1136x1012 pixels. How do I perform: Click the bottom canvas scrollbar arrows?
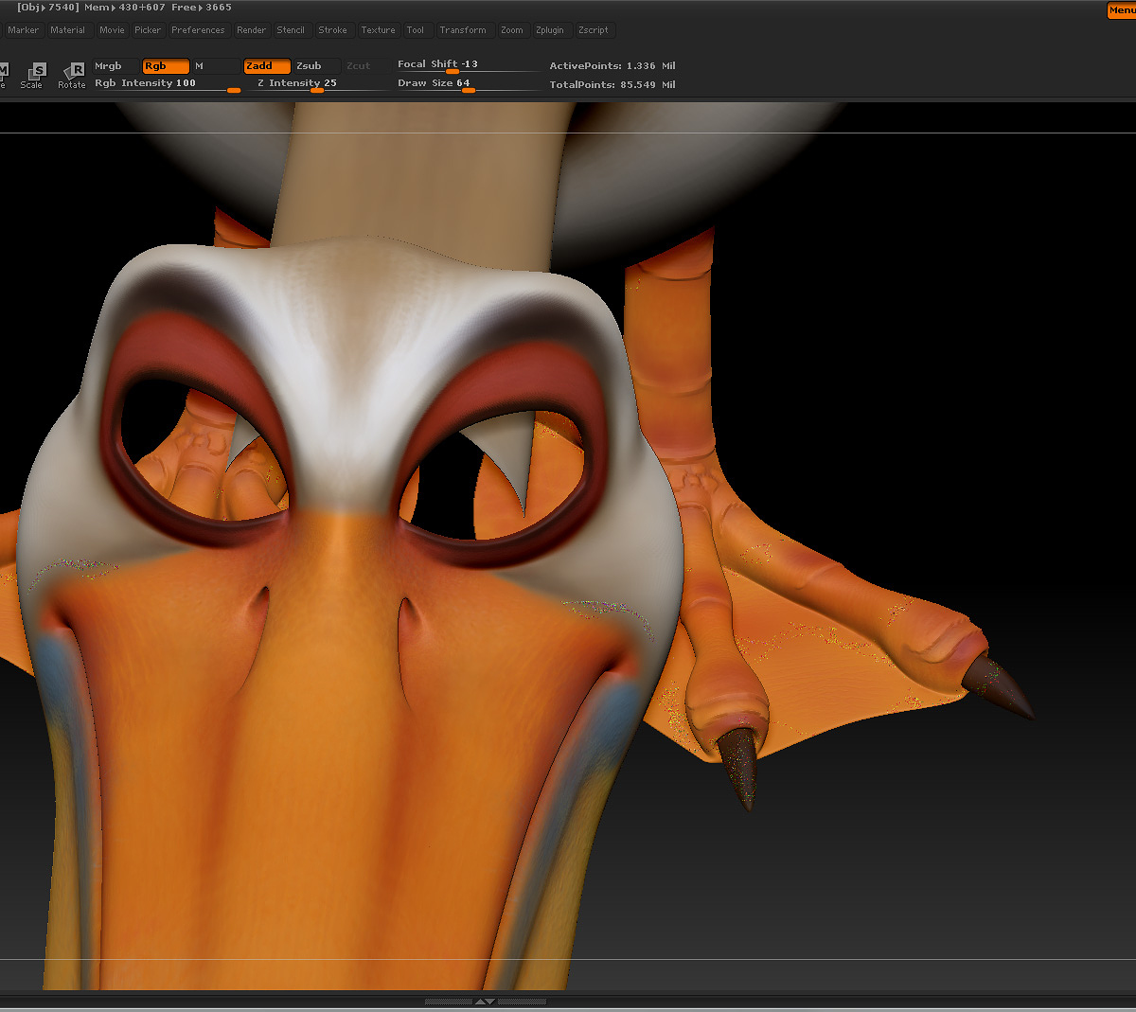[x=486, y=1000]
